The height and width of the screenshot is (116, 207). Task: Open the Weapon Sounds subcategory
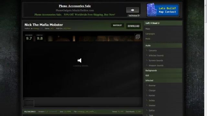pos(156,65)
